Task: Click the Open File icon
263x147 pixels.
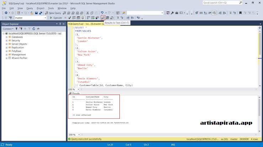Action: [x=32, y=13]
